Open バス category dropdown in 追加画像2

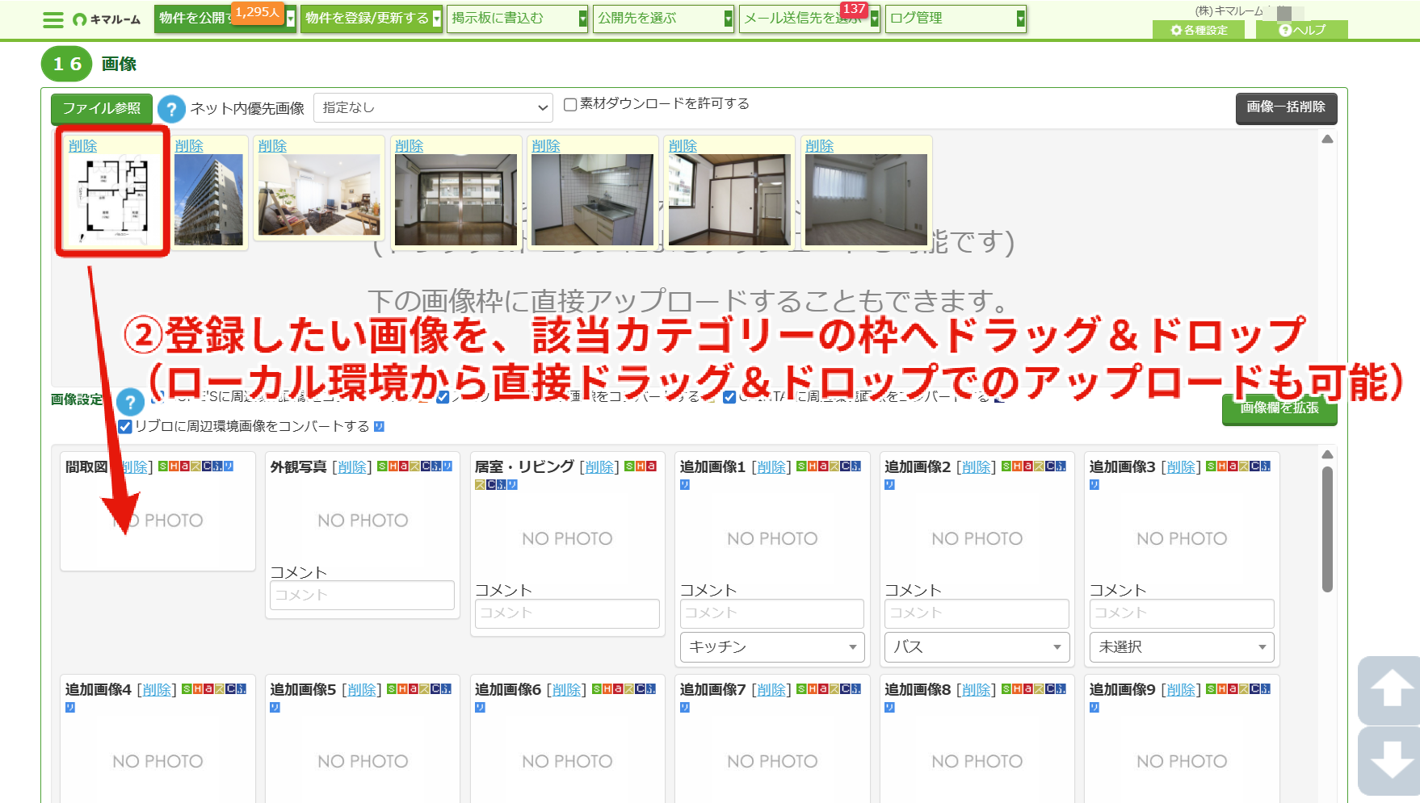(x=977, y=647)
